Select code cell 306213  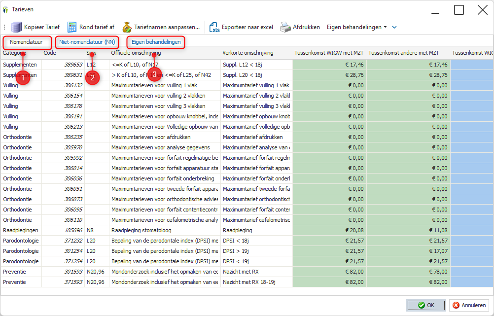[x=63, y=127]
